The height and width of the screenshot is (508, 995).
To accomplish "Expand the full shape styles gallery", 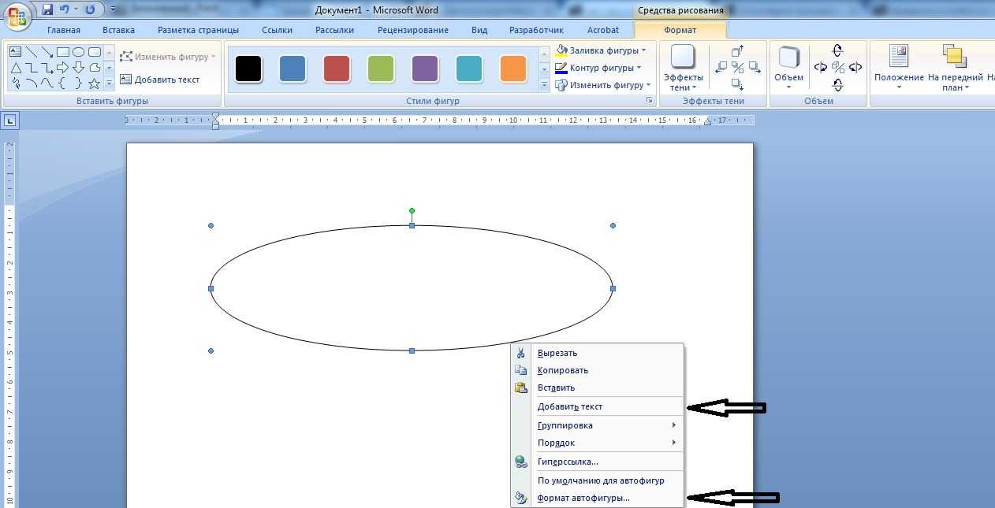I will [544, 85].
